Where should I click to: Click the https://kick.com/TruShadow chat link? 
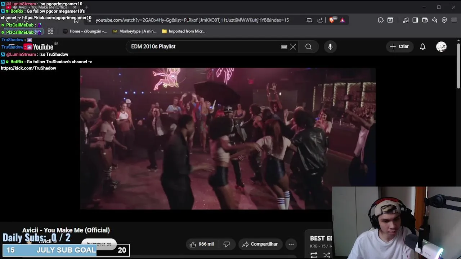pyautogui.click(x=28, y=68)
